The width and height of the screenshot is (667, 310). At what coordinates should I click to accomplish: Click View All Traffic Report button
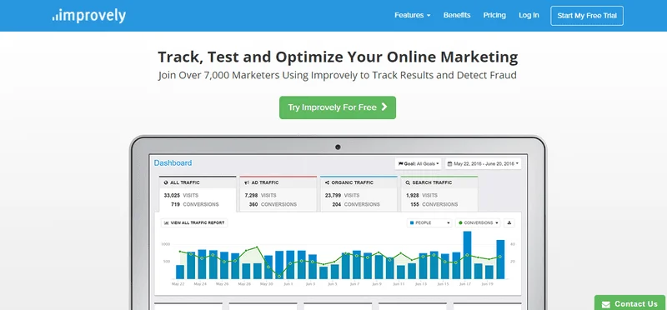pos(194,222)
